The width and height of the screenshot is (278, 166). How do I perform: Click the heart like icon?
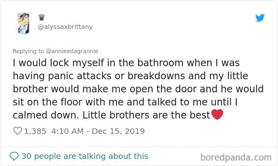(x=17, y=131)
